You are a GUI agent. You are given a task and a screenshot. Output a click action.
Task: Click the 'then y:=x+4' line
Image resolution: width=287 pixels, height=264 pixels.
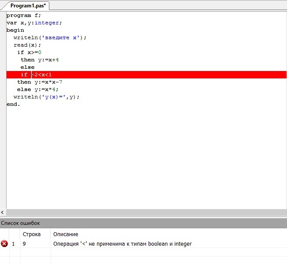pyautogui.click(x=39, y=60)
